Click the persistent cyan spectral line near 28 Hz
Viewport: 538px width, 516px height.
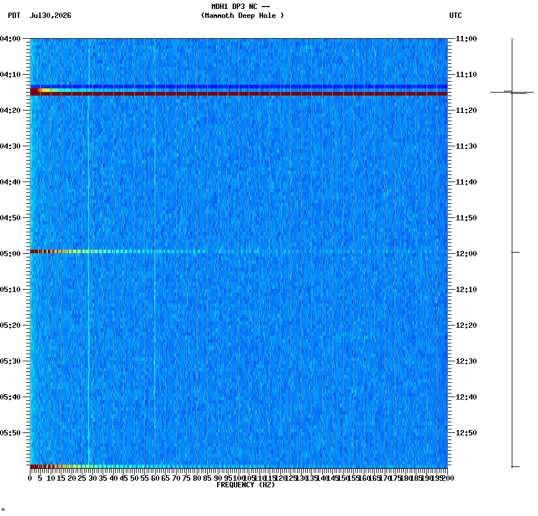pyautogui.click(x=89, y=253)
